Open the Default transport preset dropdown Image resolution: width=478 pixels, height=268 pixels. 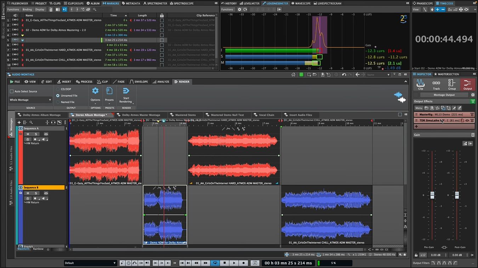tap(90, 263)
